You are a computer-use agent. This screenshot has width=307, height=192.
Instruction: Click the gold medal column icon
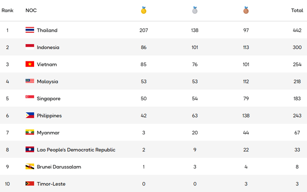point(143,10)
